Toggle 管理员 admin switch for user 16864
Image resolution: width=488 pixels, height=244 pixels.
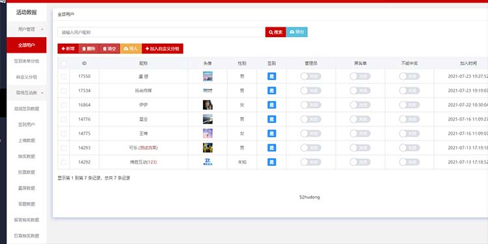tap(310, 105)
